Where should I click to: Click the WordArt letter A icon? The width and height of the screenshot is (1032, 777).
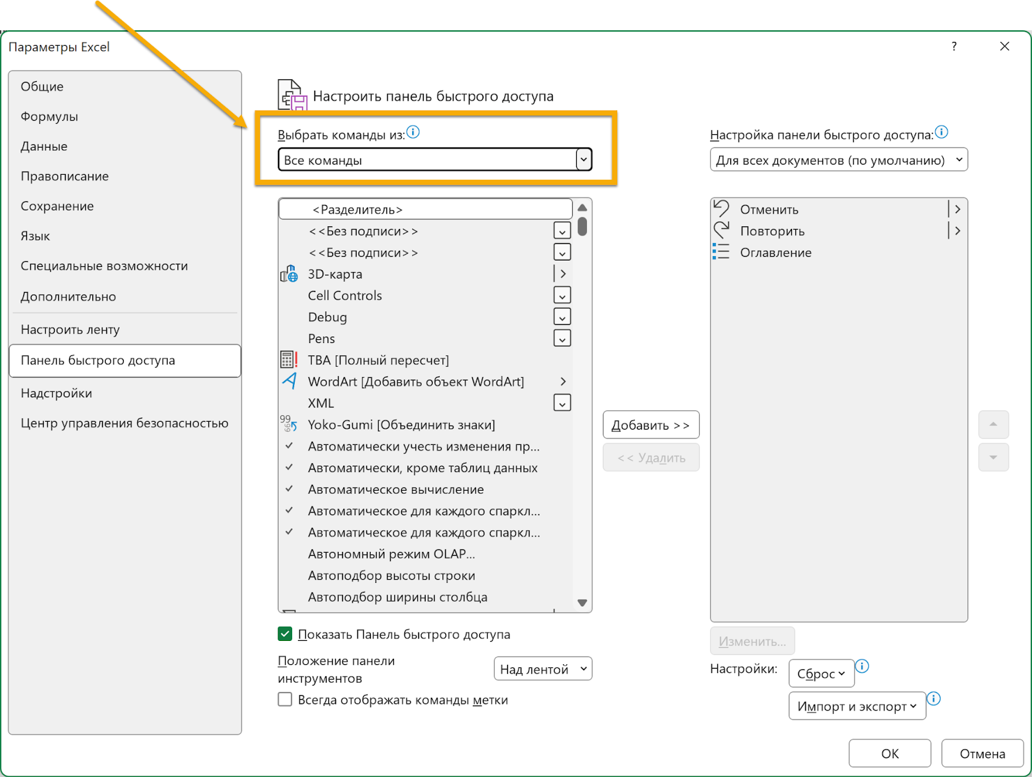[290, 381]
